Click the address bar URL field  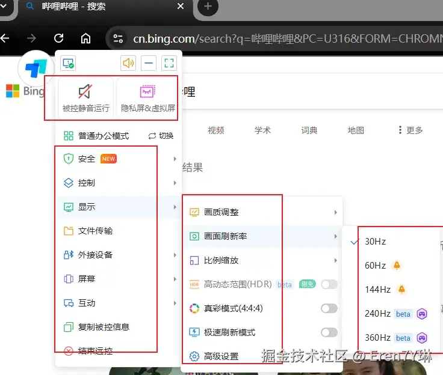[288, 38]
